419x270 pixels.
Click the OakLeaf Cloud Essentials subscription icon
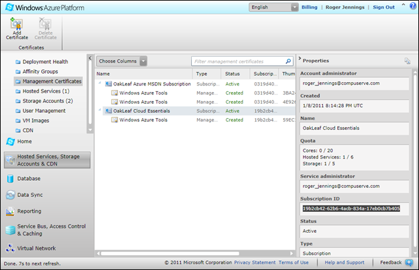[x=108, y=111]
